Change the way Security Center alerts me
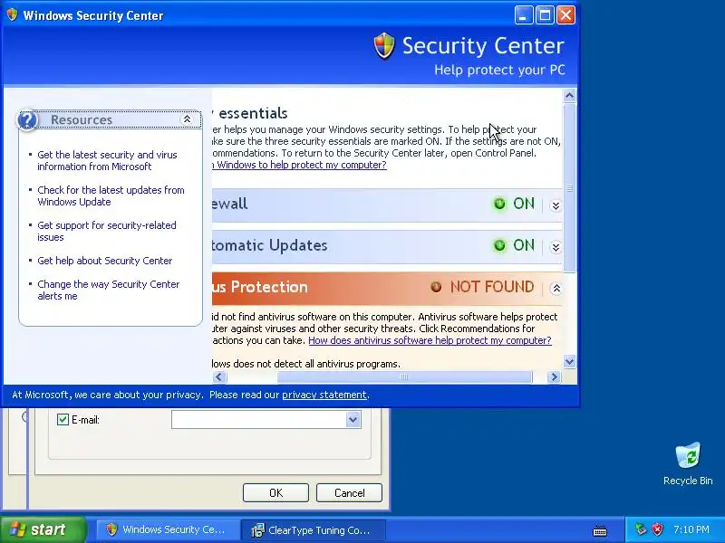725x543 pixels. tap(108, 290)
